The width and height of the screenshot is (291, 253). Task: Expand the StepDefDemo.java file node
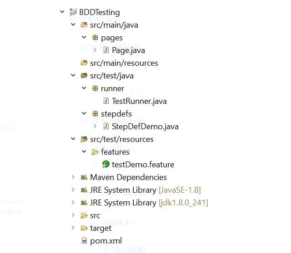pyautogui.click(x=95, y=126)
